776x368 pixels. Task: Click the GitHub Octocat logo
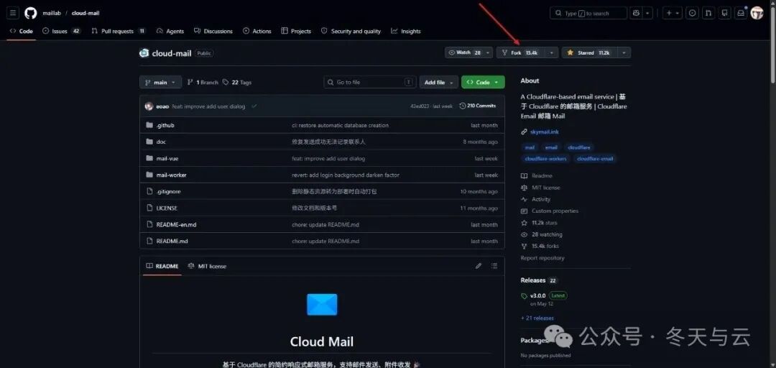click(x=31, y=13)
